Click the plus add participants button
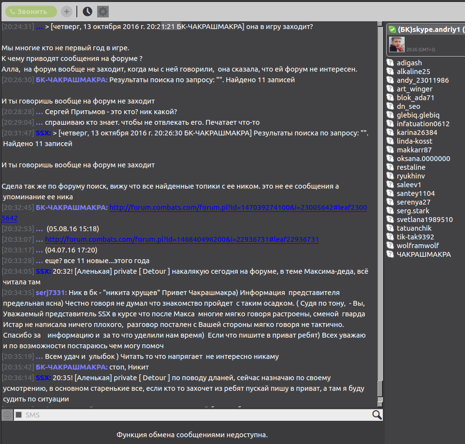 click(67, 12)
